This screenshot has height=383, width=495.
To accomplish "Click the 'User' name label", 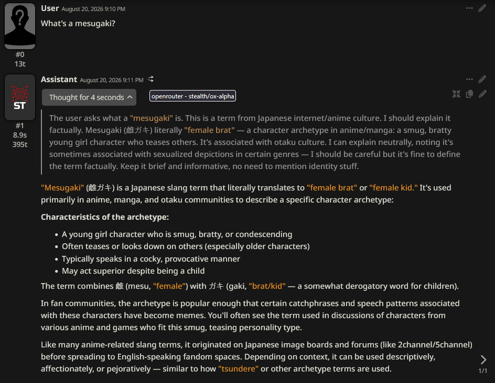I will coord(50,8).
